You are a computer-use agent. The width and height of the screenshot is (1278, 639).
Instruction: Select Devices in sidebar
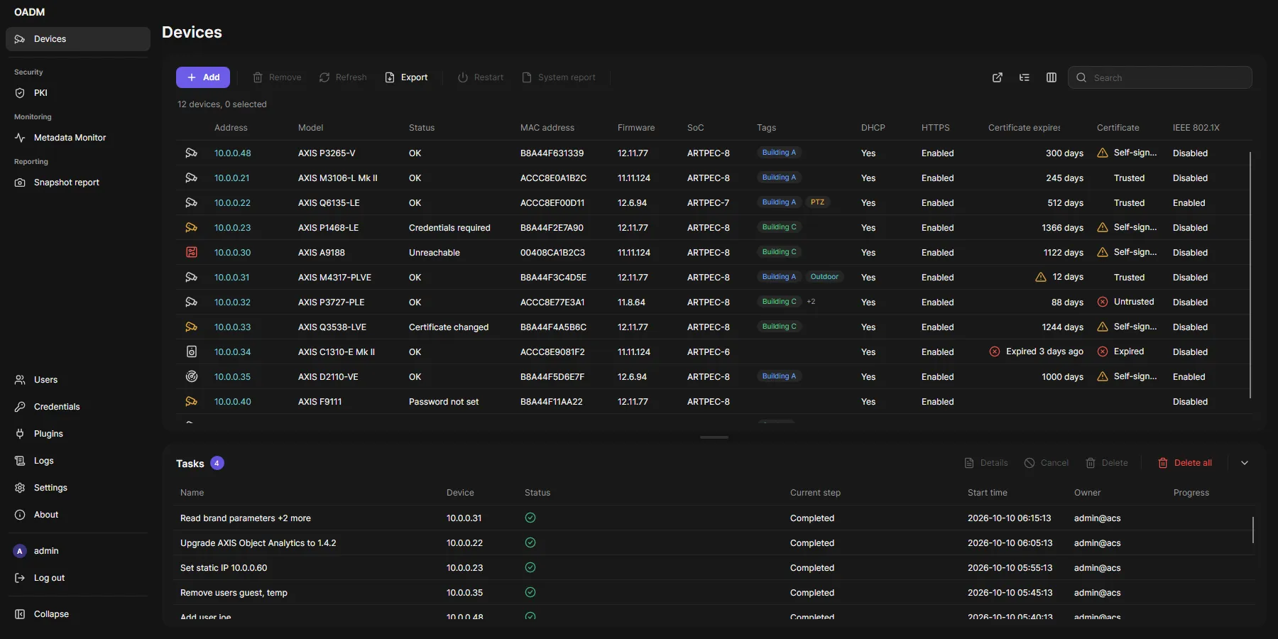click(x=78, y=39)
